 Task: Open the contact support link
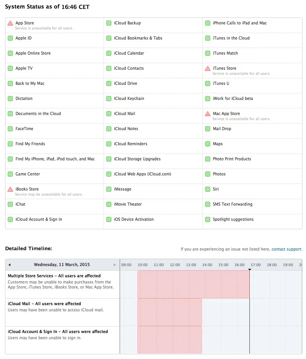[287, 249]
